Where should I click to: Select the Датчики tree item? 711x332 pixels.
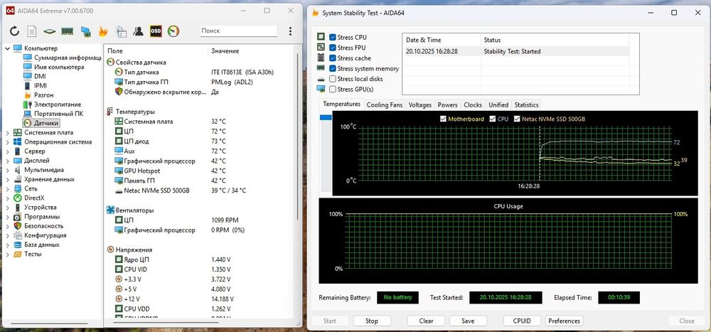point(46,123)
